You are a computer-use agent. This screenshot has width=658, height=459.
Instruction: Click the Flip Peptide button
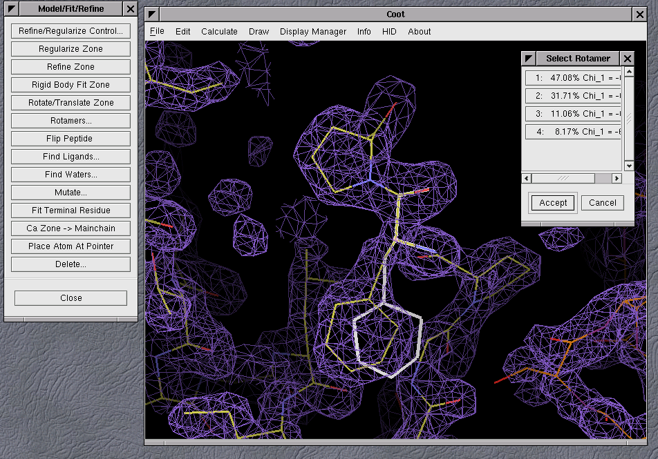coord(71,139)
